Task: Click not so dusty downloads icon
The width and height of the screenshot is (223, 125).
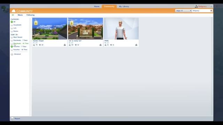Action: point(70,45)
